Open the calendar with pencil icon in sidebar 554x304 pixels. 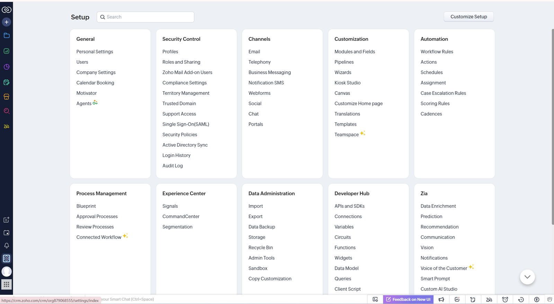pyautogui.click(x=7, y=83)
